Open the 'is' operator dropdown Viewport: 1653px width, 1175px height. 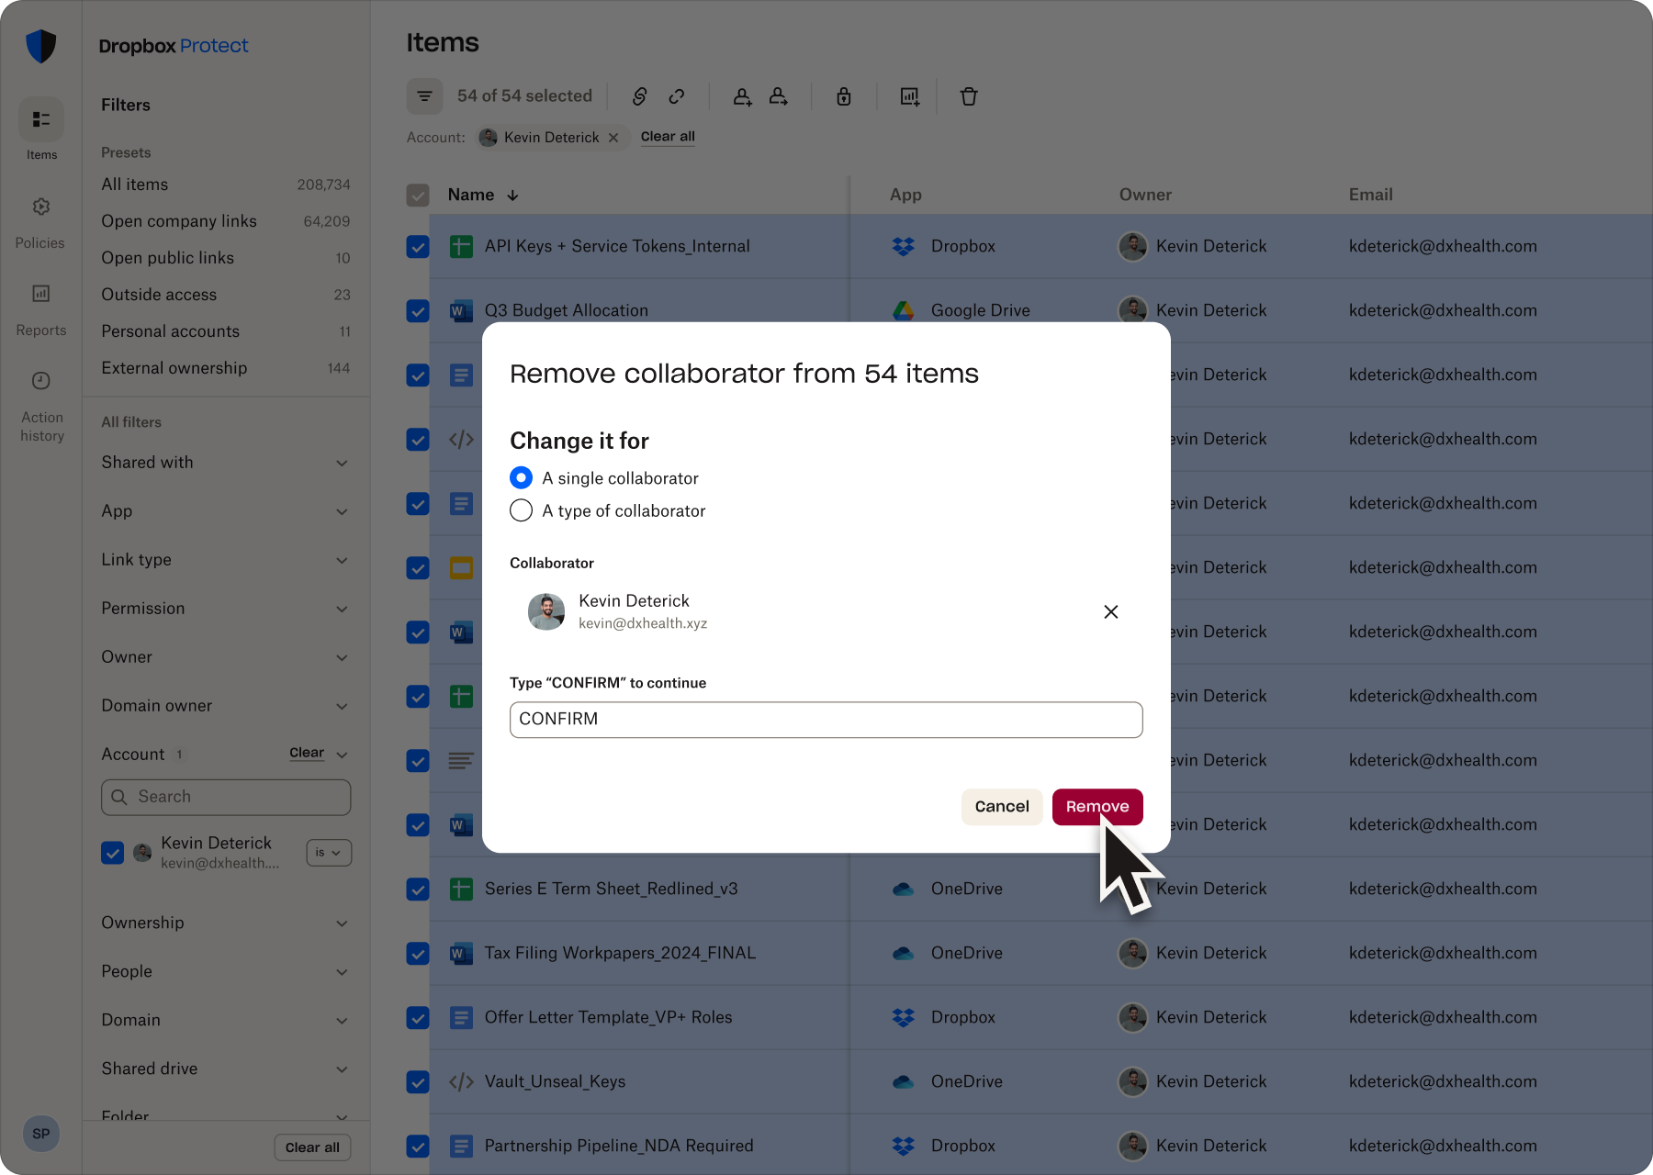click(329, 853)
